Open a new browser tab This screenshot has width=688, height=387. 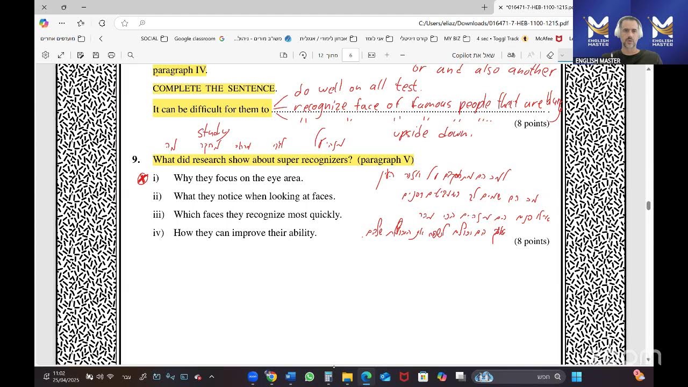tap(484, 8)
